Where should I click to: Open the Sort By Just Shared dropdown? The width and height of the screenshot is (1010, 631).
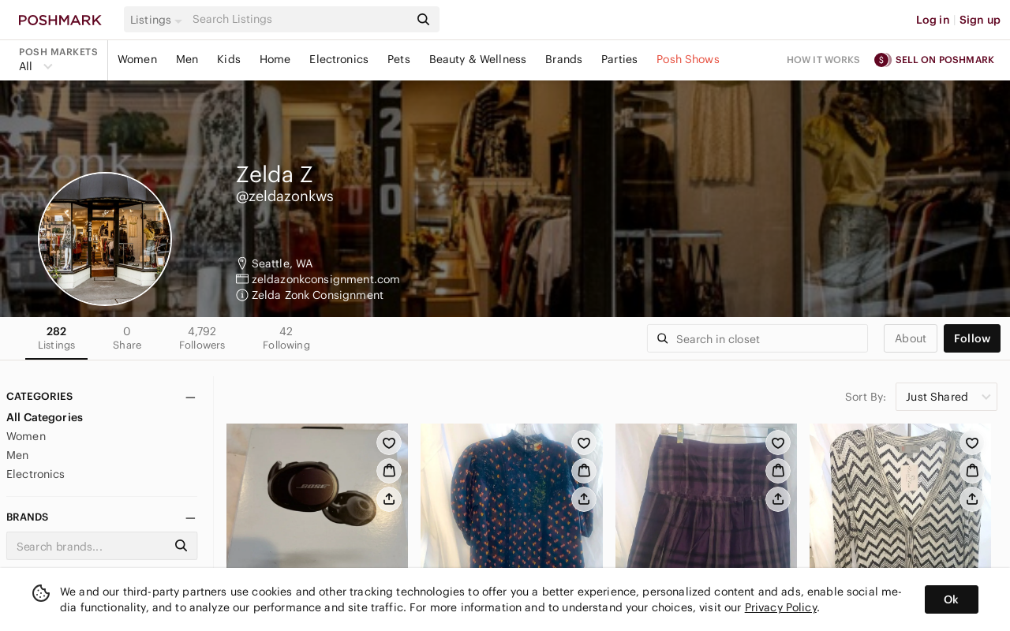[946, 397]
